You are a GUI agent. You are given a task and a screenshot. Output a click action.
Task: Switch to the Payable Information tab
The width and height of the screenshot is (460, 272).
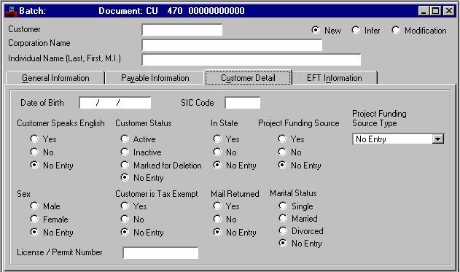click(x=155, y=78)
